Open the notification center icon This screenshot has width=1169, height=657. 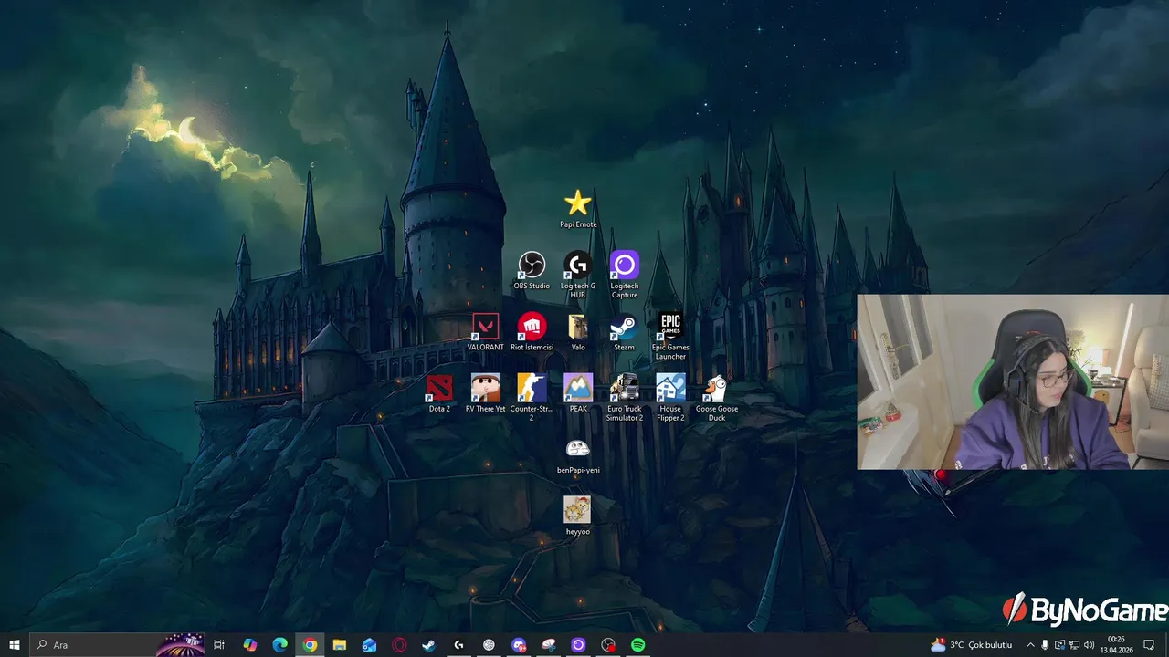coord(1149,645)
